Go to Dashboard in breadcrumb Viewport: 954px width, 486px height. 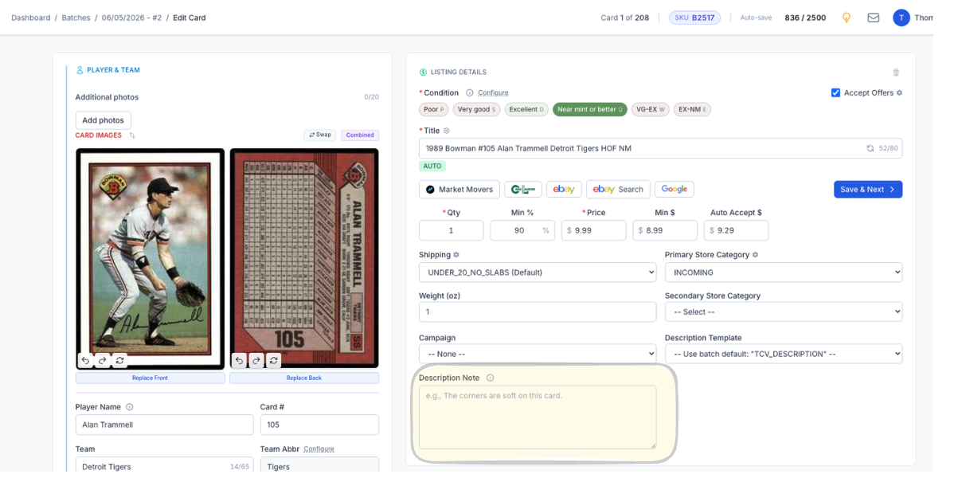pyautogui.click(x=30, y=18)
